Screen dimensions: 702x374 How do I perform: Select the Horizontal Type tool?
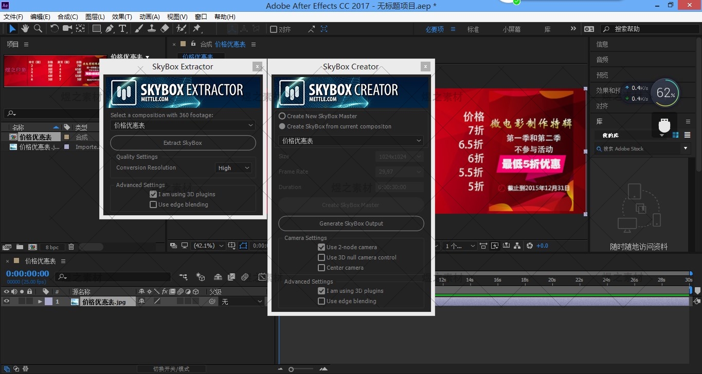click(122, 29)
